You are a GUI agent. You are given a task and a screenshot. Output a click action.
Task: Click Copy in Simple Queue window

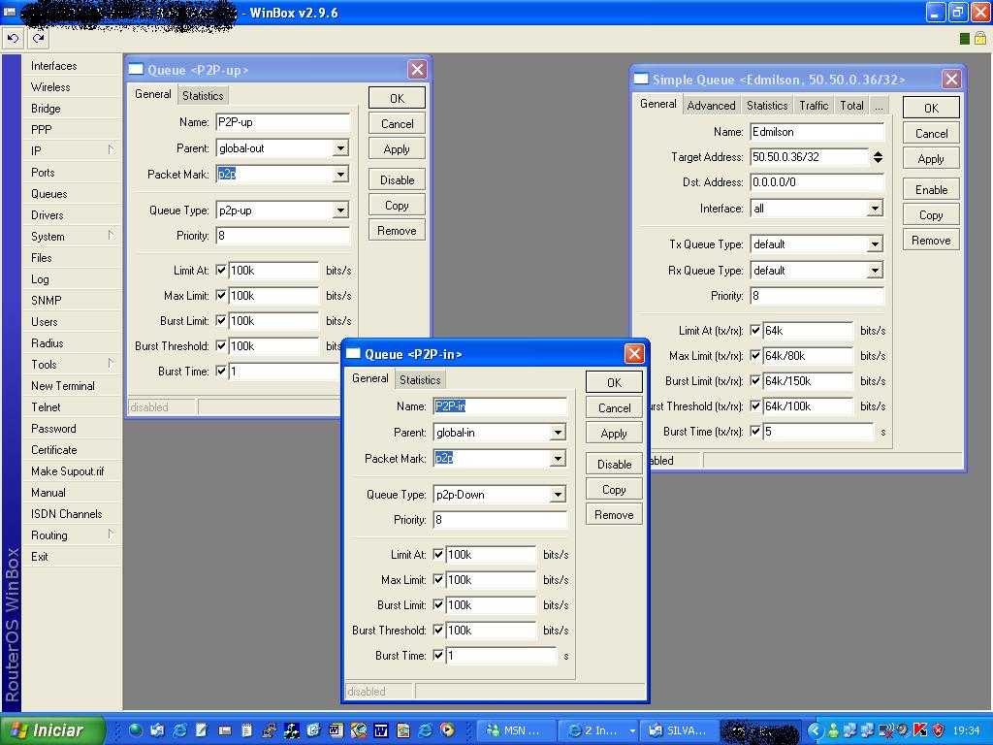click(931, 214)
